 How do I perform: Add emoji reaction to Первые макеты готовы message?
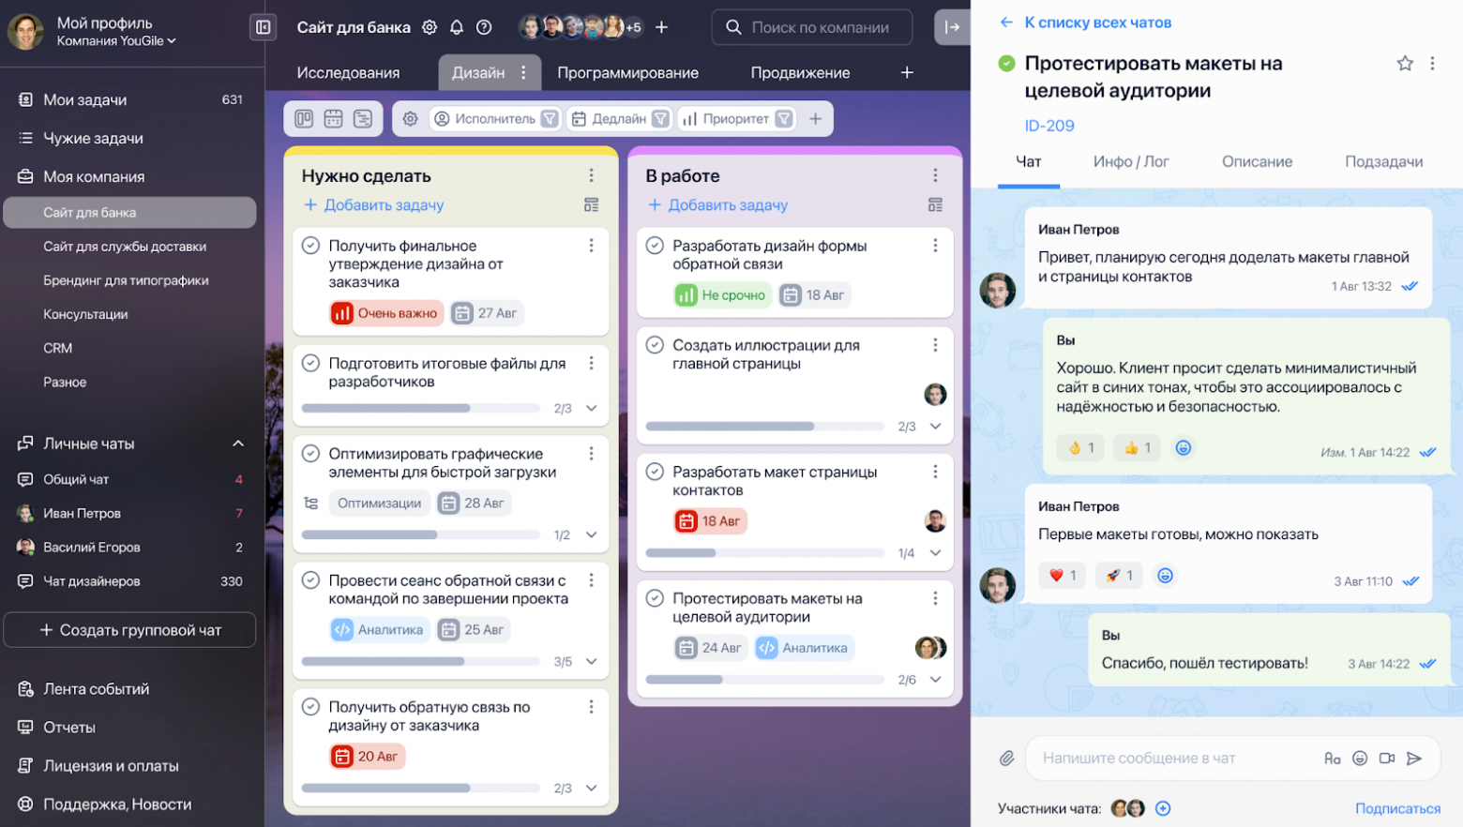coord(1165,576)
